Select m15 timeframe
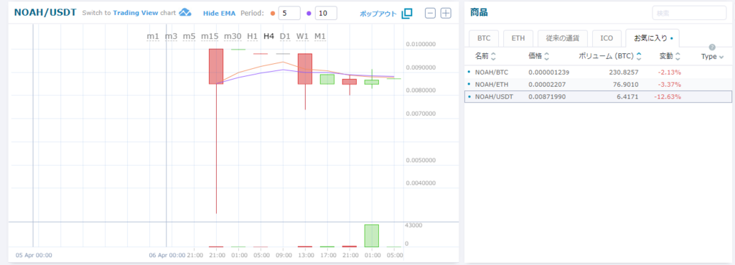 (x=210, y=36)
